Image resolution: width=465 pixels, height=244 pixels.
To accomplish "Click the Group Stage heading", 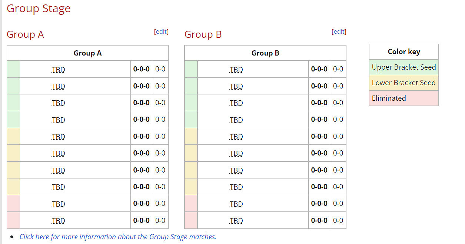I will point(39,9).
